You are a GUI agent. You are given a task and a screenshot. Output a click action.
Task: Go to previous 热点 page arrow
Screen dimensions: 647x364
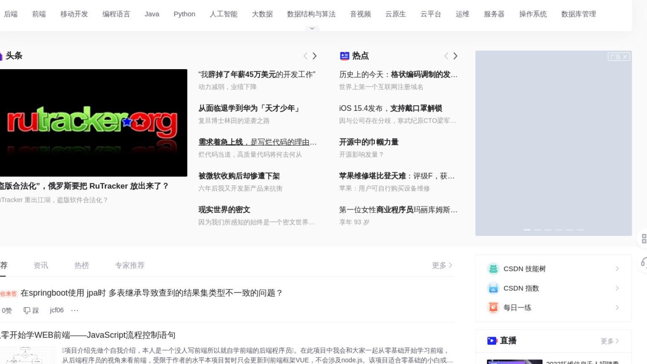tap(446, 56)
